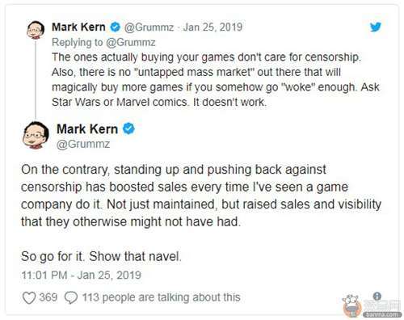Open replies via speech bubble icon
This screenshot has height=320, width=404.
pos(71,298)
